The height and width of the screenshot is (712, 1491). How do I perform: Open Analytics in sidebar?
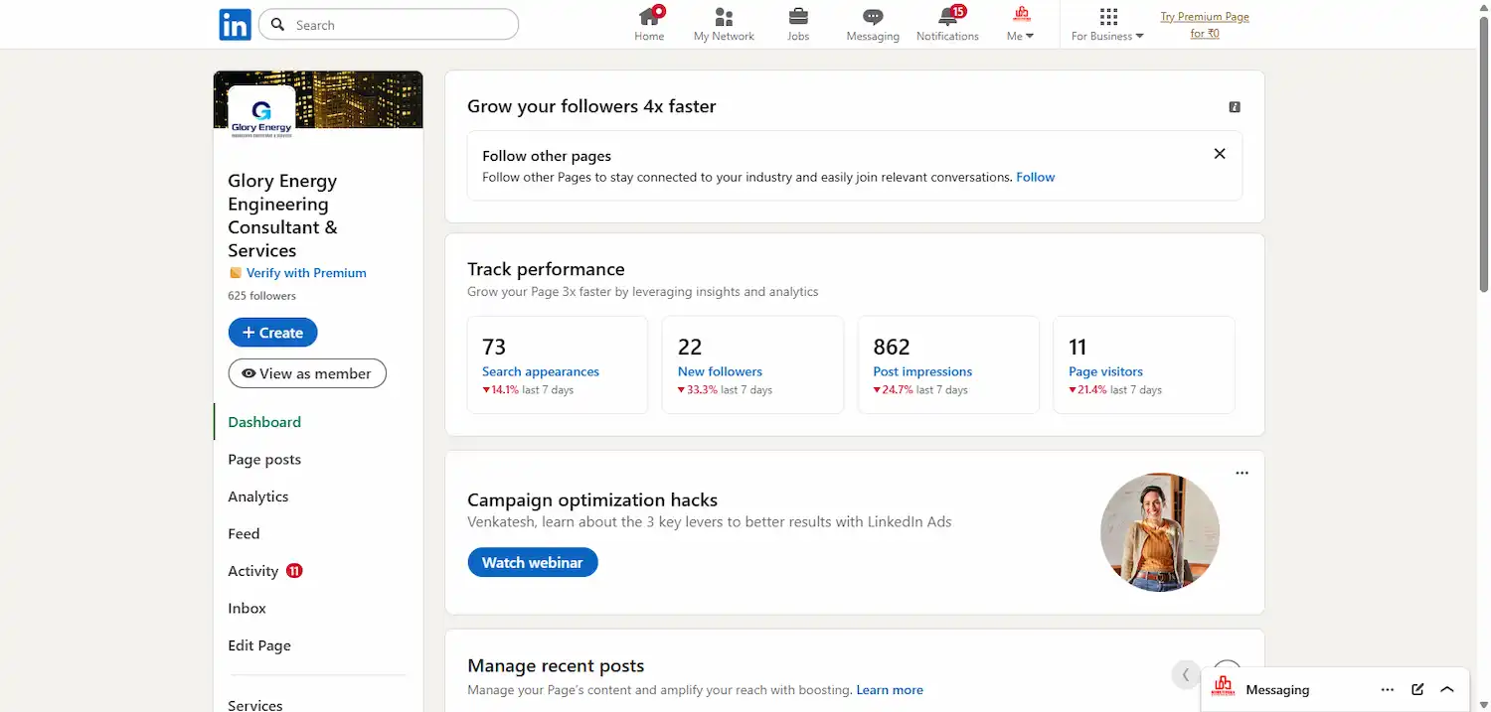[x=258, y=497]
